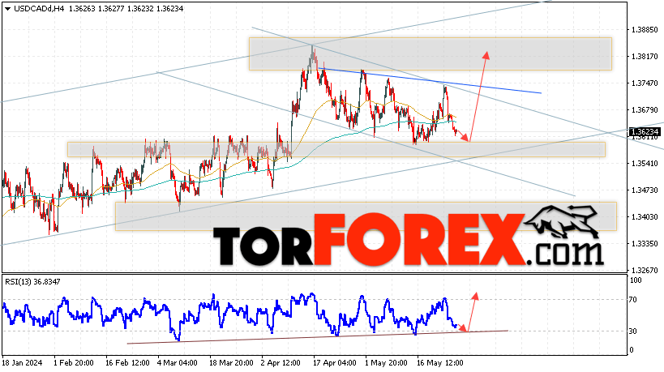
Task: Click price axis label 1.36790
Action: pyautogui.click(x=645, y=110)
